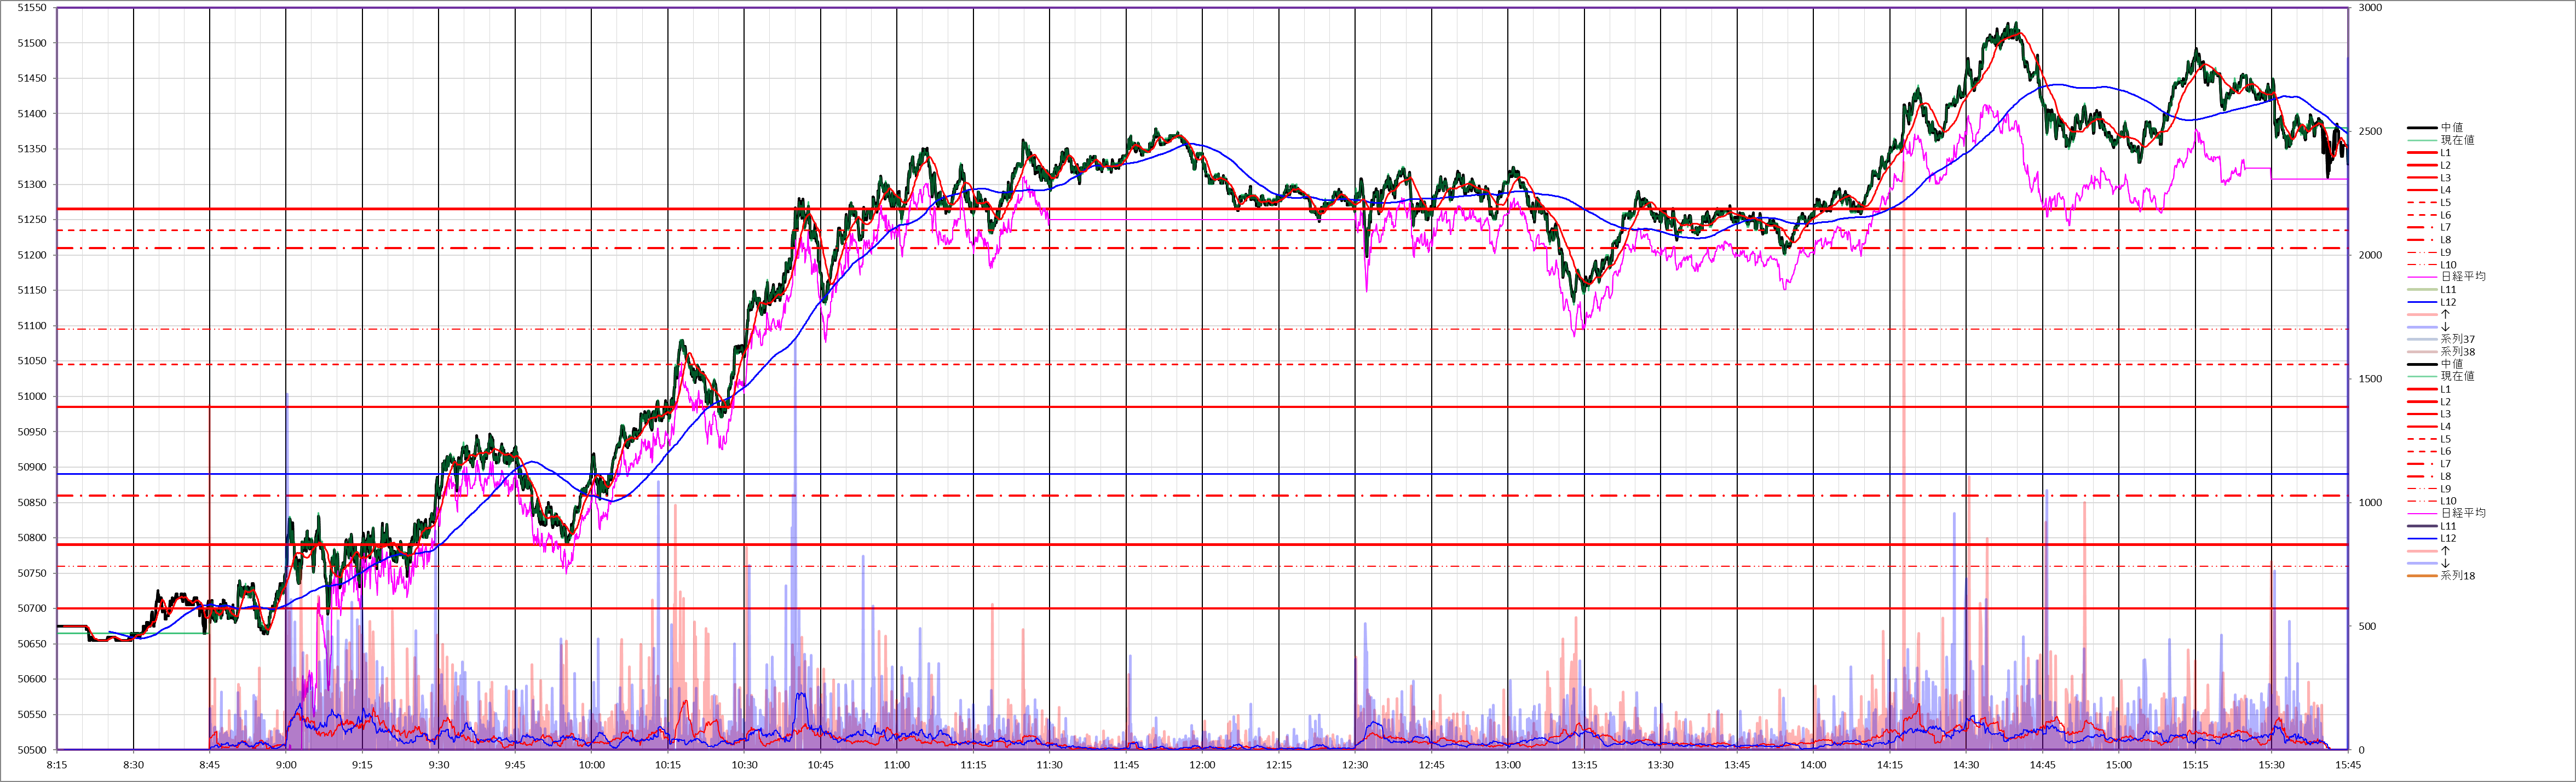Select the 51250 price axis label

point(32,220)
